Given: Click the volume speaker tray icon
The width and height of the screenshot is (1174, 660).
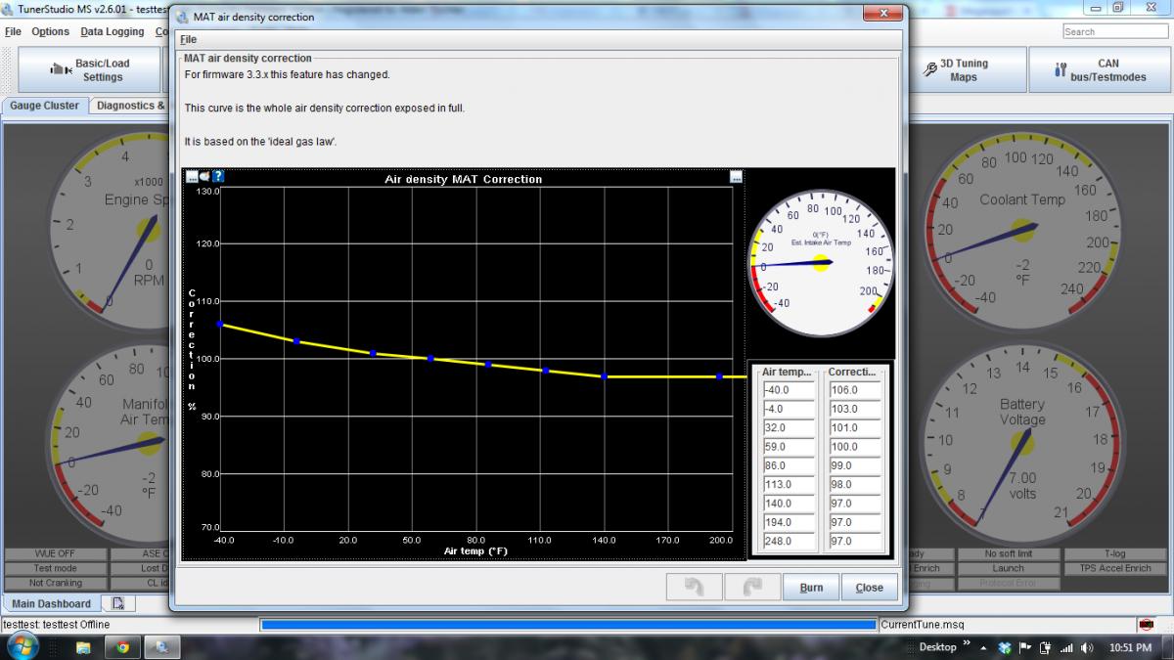Looking at the screenshot, I should (1087, 647).
